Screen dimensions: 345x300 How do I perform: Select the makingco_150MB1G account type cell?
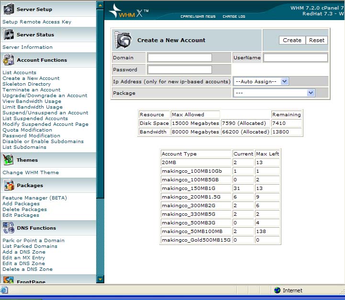tap(196, 188)
